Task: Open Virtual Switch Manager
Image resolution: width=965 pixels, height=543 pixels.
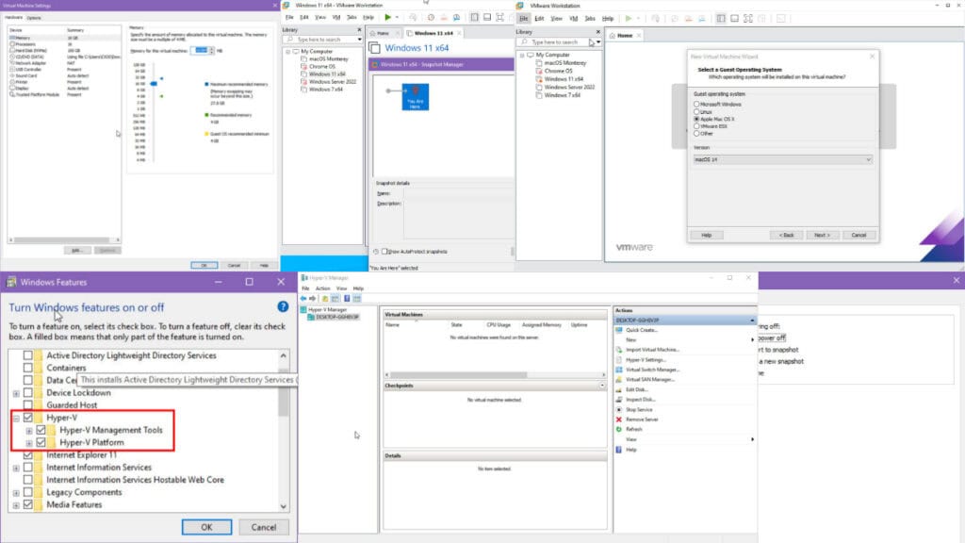Action: pos(651,370)
